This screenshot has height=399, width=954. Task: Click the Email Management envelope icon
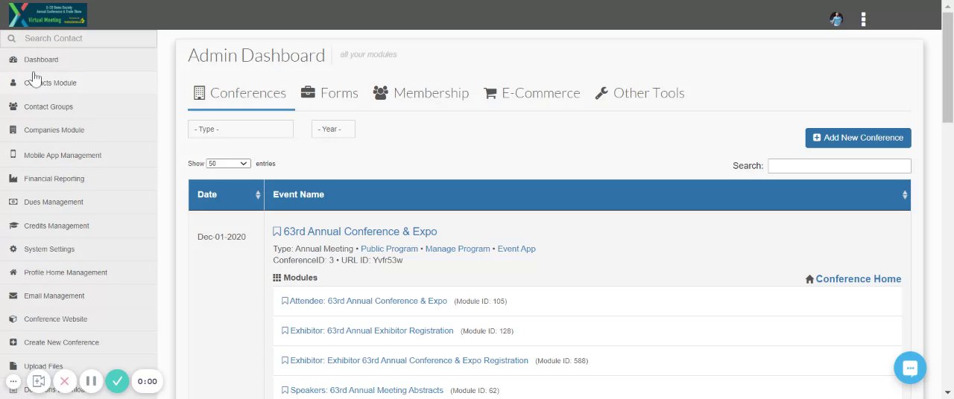13,296
